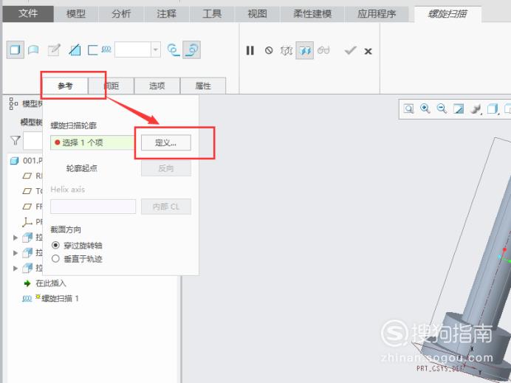Click the repaint icon
The height and width of the screenshot is (383, 511).
point(459,108)
